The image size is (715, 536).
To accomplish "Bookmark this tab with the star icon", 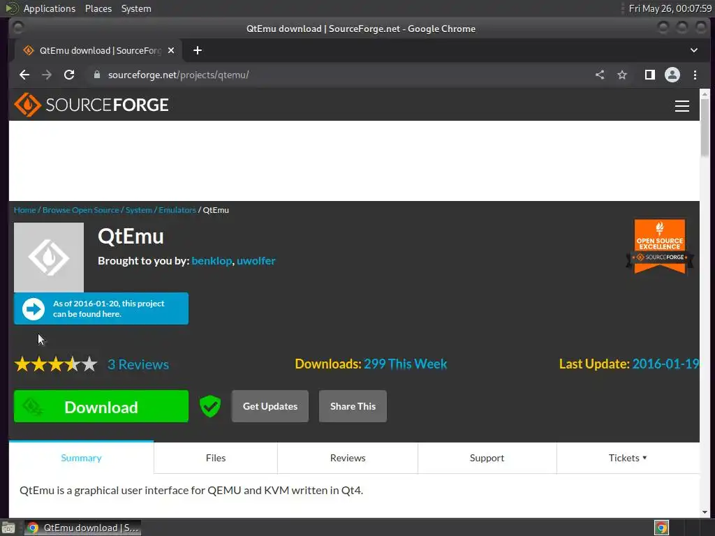I will pos(622,75).
